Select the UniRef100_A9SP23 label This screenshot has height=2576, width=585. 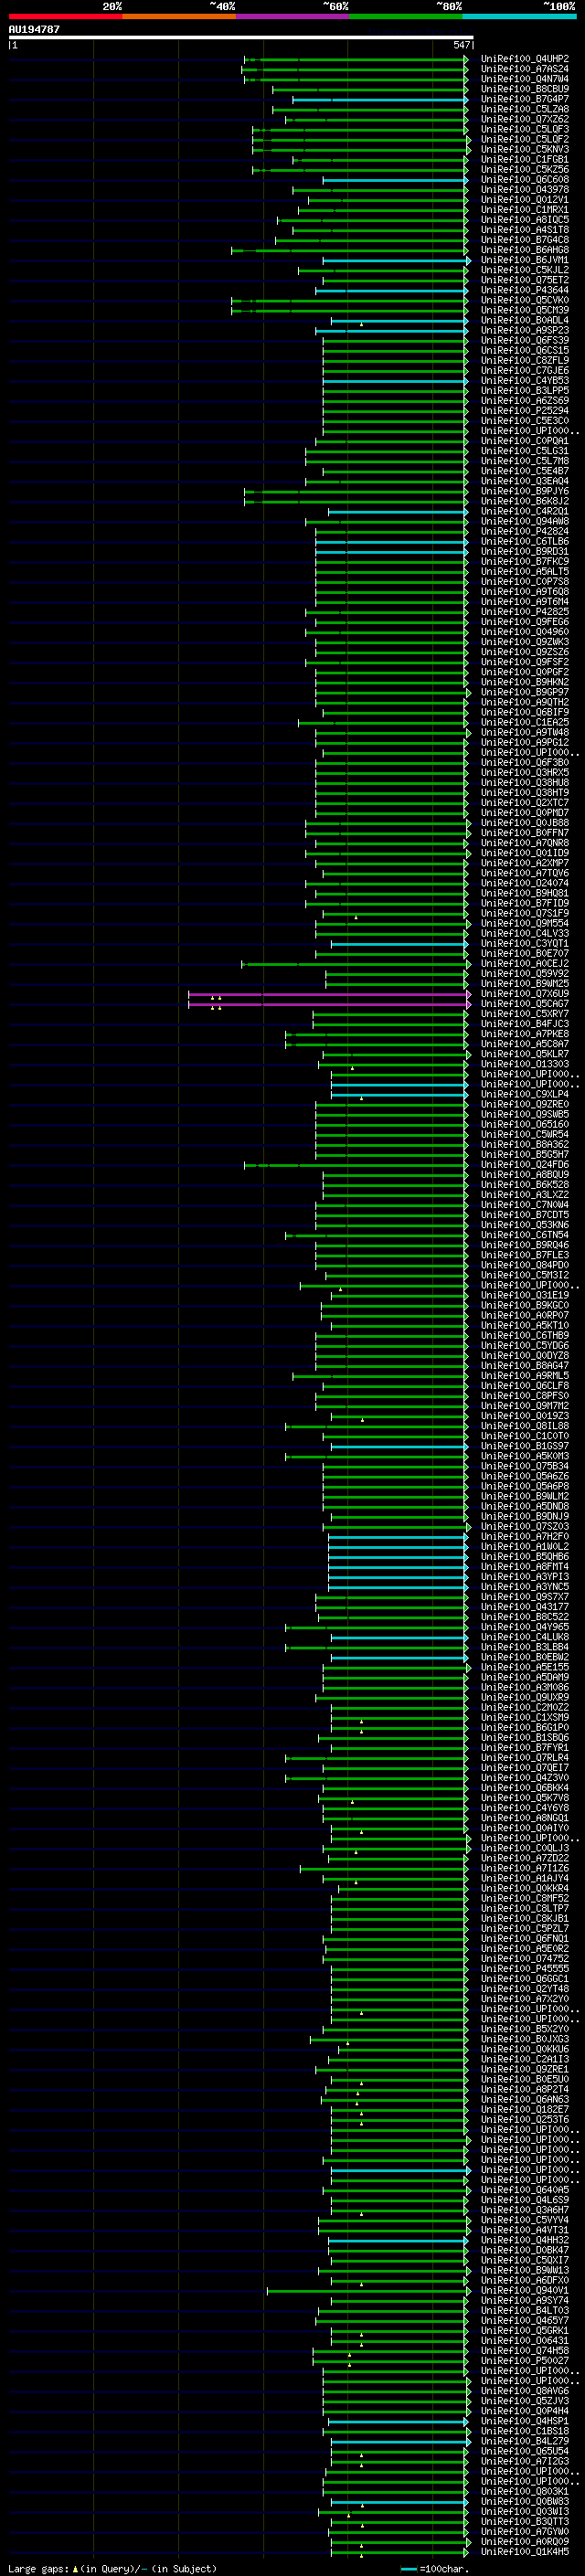tap(524, 330)
